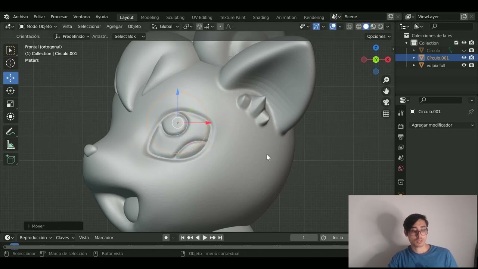This screenshot has width=478, height=269.
Task: Open the Render properties tab icon
Action: 401,126
